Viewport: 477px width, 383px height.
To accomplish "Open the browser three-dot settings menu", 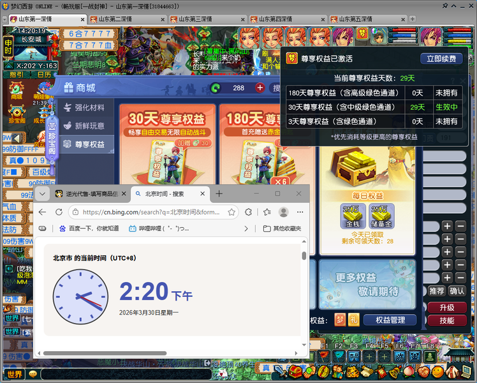I will pos(300,212).
